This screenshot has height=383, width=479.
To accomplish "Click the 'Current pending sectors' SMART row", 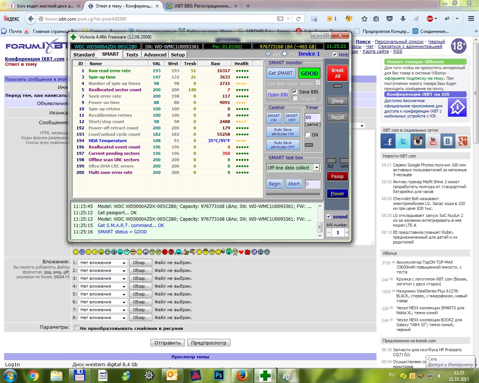I will point(168,153).
